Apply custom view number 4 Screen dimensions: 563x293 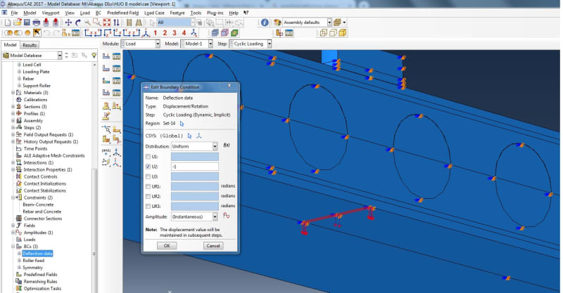(184, 33)
